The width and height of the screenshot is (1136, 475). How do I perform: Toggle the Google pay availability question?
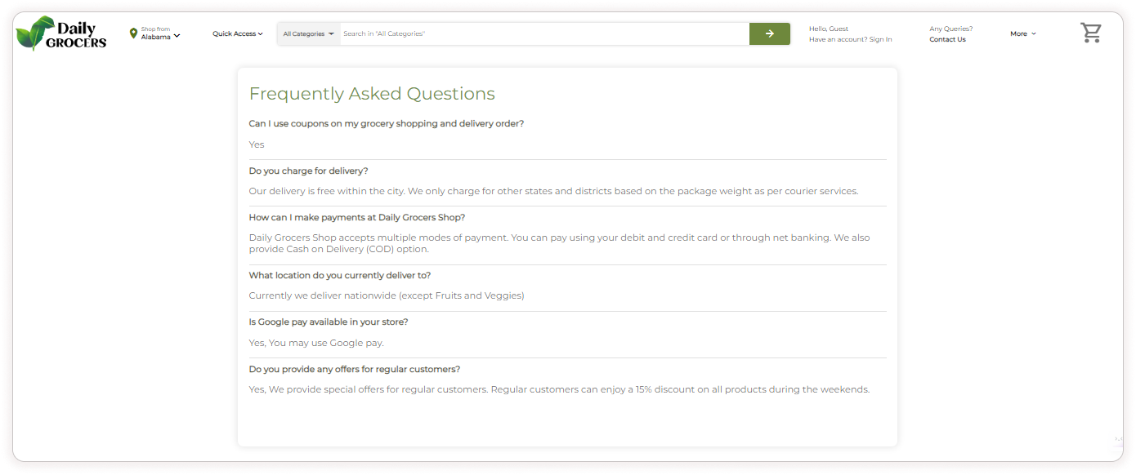(x=328, y=322)
